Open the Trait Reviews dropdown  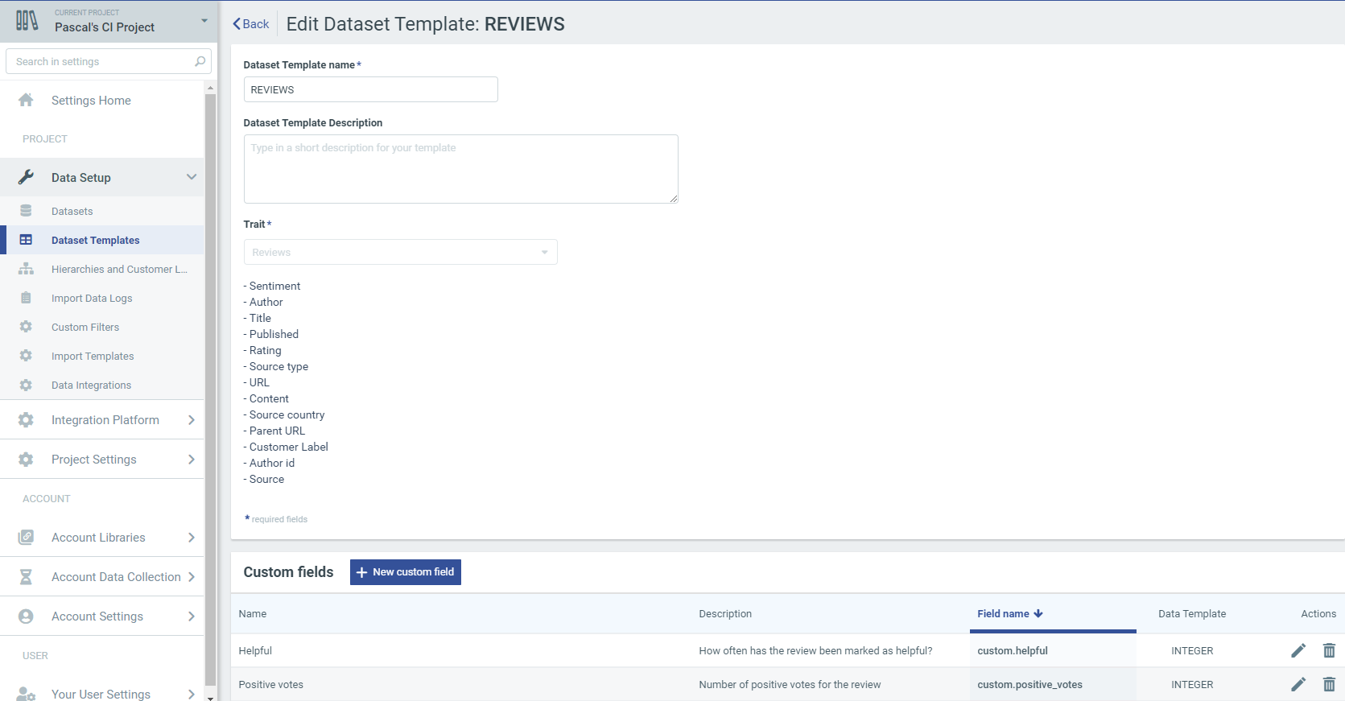[400, 252]
